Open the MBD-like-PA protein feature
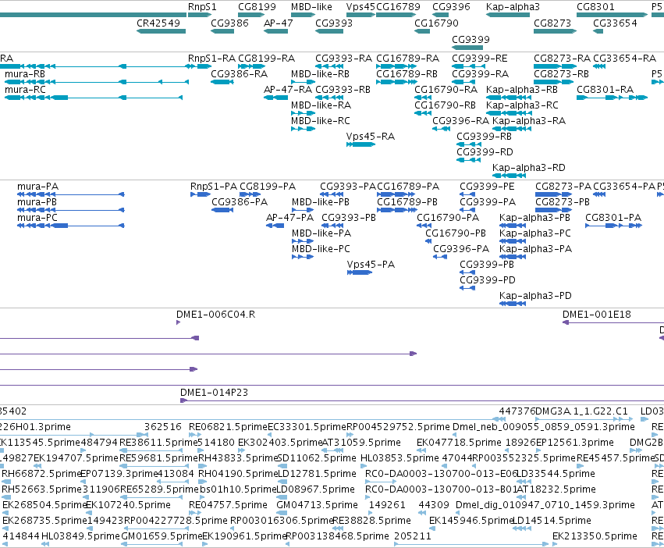 [x=303, y=241]
